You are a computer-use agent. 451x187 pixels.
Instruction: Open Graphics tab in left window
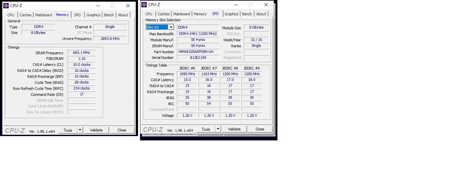(x=93, y=15)
